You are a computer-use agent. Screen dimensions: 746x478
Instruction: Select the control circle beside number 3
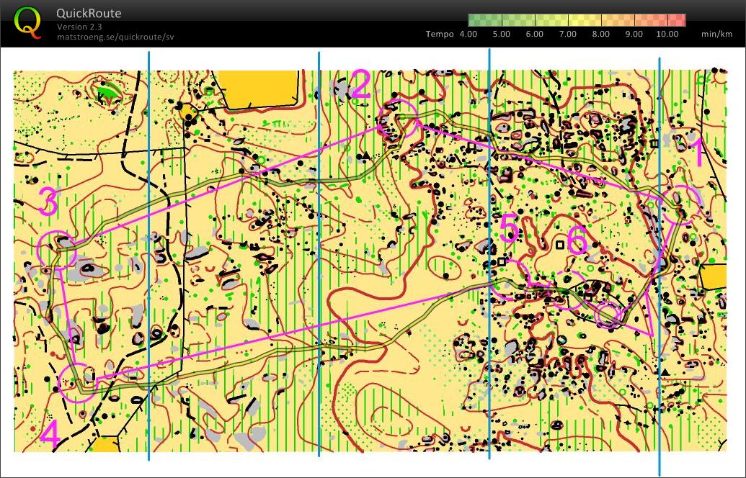point(57,251)
